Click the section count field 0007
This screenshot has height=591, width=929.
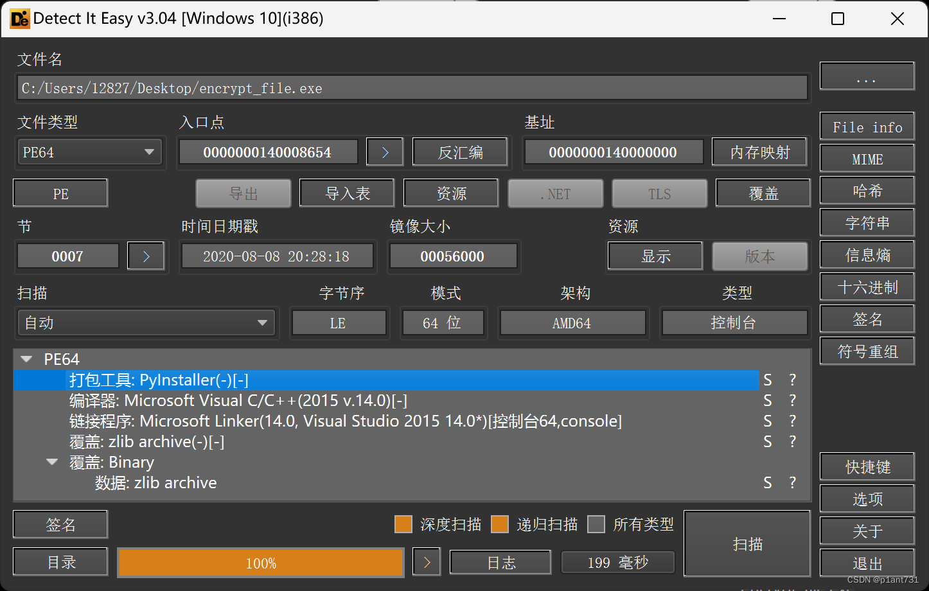click(x=67, y=256)
